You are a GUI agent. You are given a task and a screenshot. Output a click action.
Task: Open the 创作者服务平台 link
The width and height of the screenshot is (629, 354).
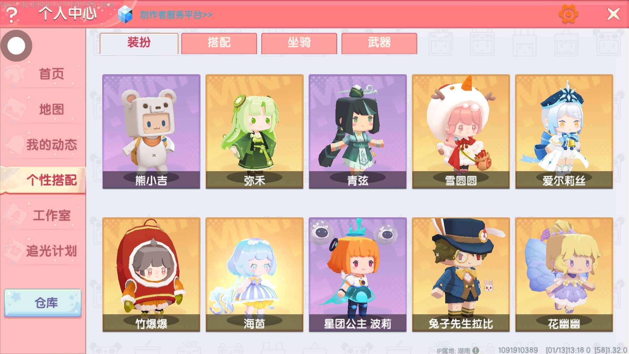tap(176, 15)
